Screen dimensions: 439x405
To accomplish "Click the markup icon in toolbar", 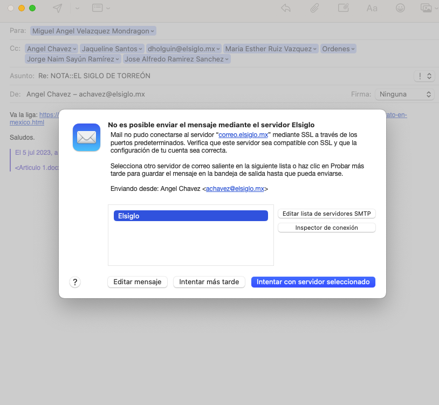I will tap(343, 8).
